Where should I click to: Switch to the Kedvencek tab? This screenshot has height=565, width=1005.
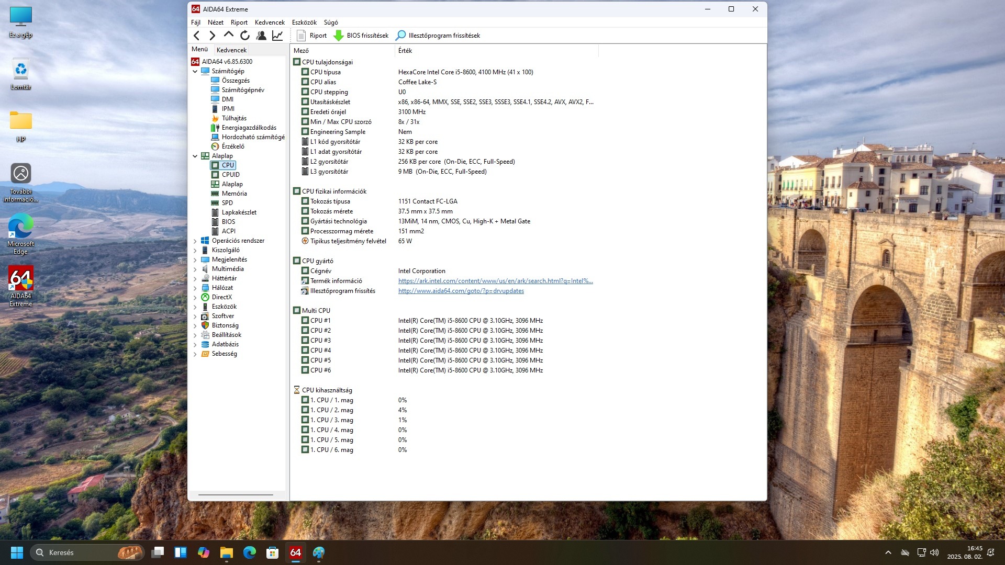231,50
